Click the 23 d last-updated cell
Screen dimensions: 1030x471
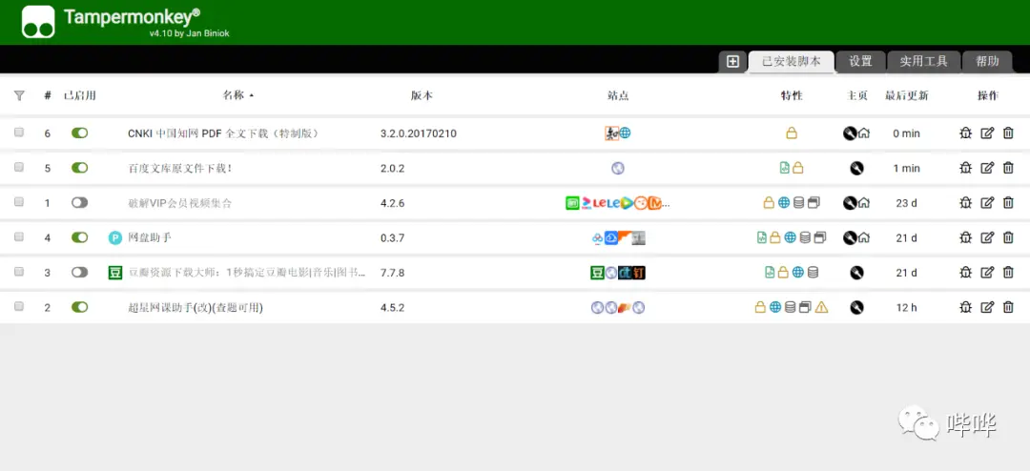pos(907,203)
